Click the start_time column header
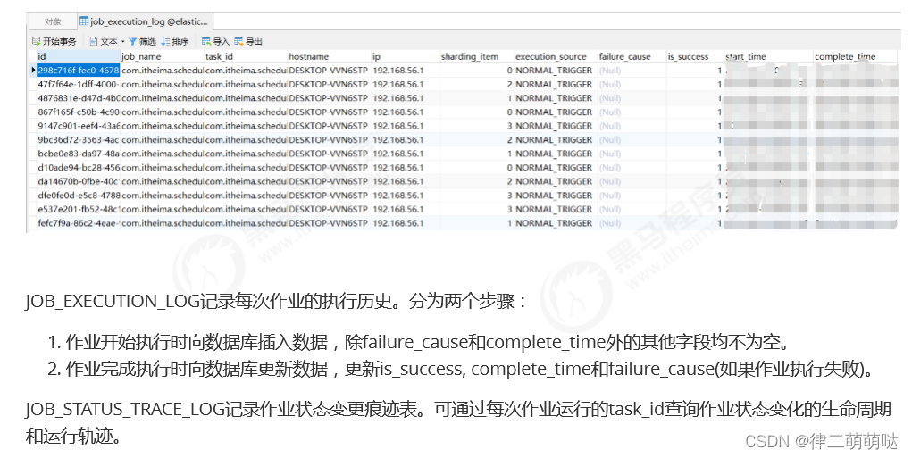 point(768,56)
